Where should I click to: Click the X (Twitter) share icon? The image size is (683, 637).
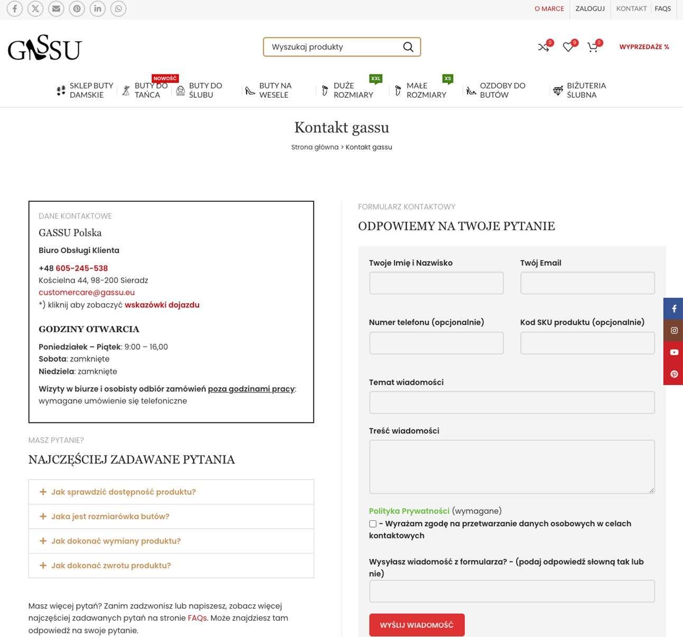point(35,9)
